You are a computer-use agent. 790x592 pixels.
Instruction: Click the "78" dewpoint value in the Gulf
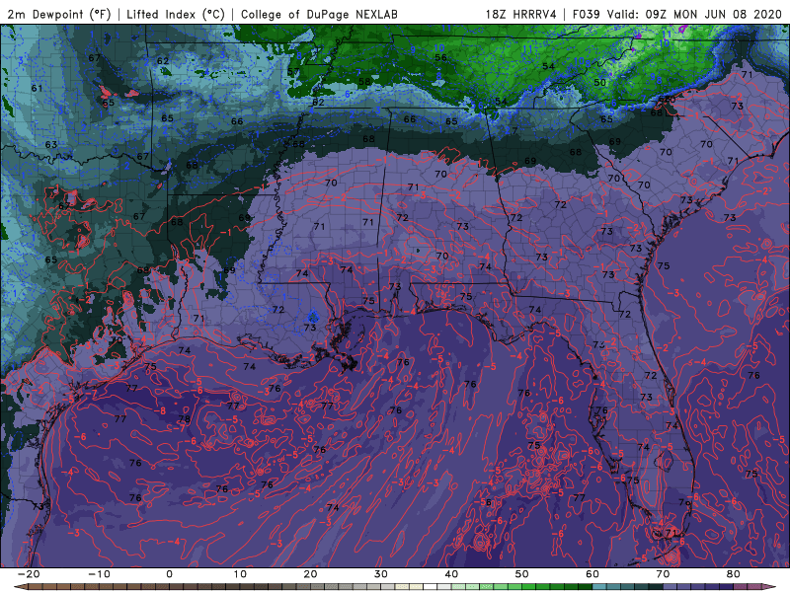pos(184,418)
